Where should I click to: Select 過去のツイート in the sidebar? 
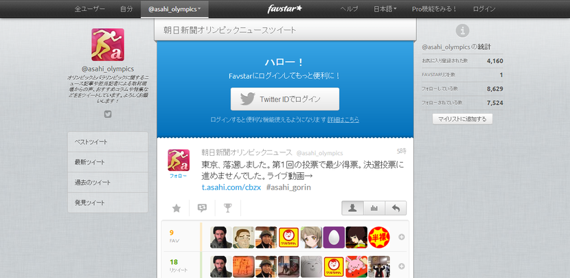pyautogui.click(x=108, y=183)
